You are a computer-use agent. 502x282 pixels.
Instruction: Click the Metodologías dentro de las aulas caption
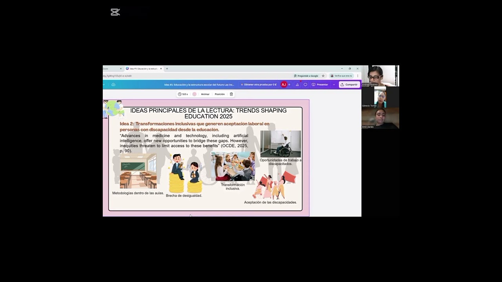[x=138, y=193]
